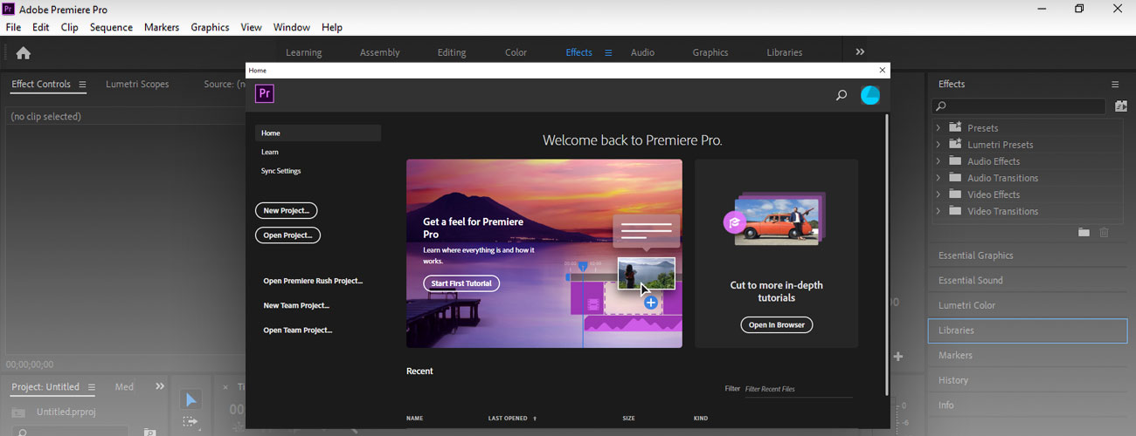
Task: Open Effects panel hamburger menu
Action: pos(1115,85)
